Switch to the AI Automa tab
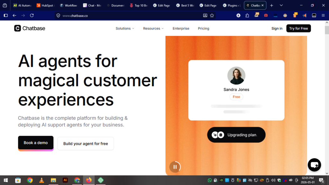 22,5
